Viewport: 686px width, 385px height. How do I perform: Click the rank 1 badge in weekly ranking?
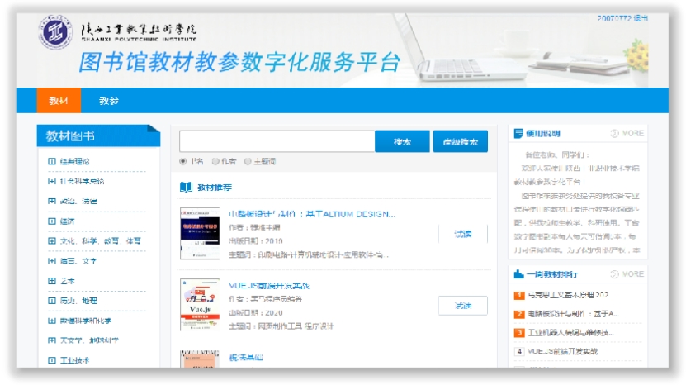point(519,295)
